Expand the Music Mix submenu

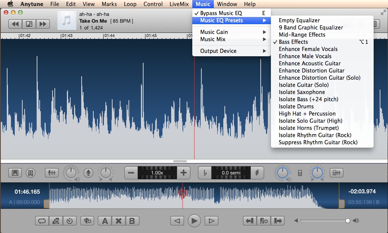(x=232, y=39)
